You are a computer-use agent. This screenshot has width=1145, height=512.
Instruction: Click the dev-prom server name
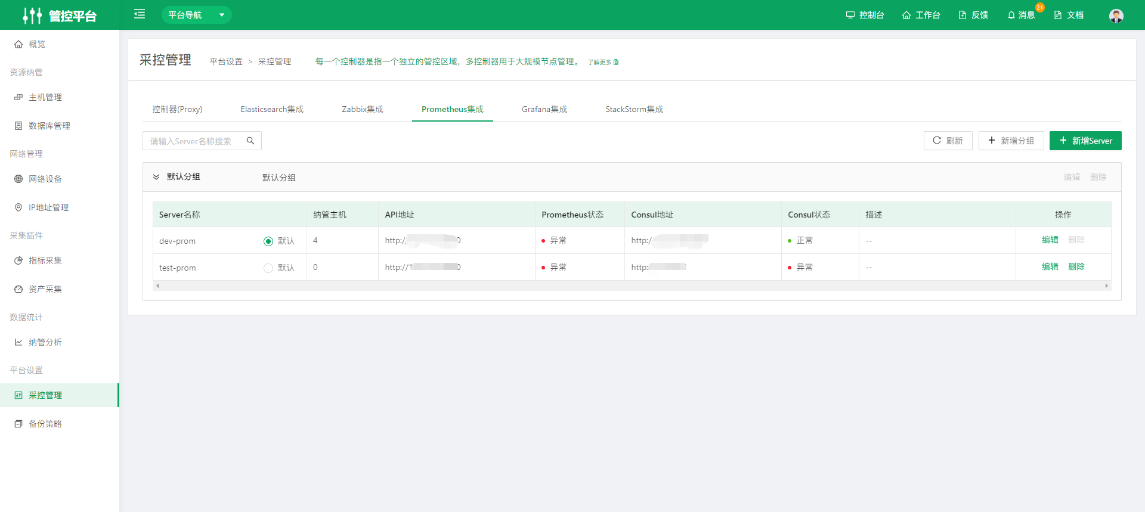click(x=177, y=241)
